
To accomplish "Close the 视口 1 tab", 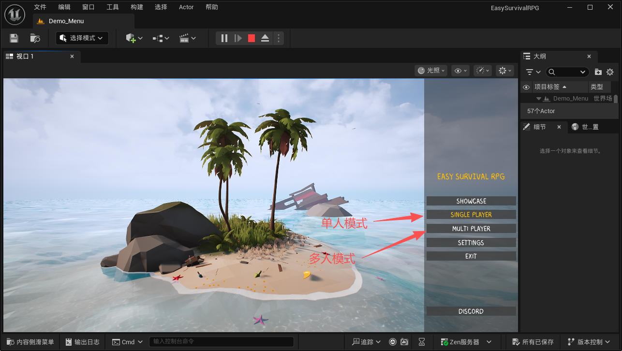I will click(x=72, y=57).
